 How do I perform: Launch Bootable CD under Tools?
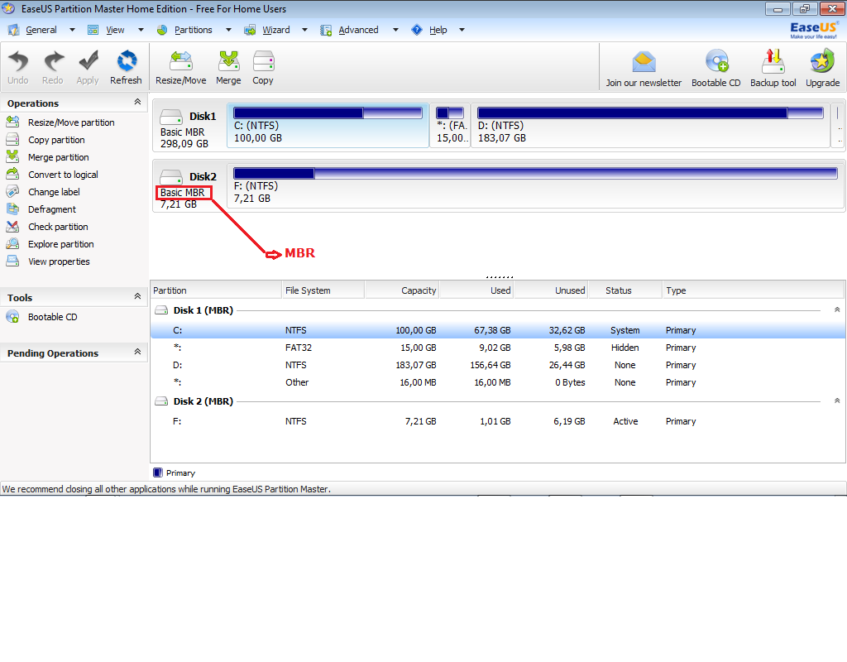click(x=52, y=317)
